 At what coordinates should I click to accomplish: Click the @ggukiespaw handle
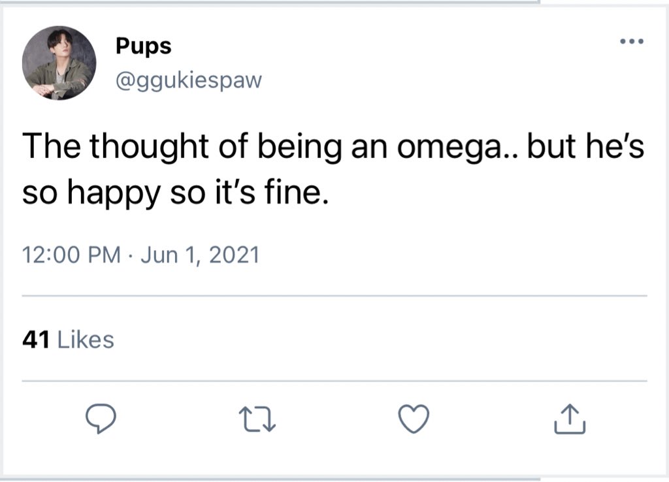click(188, 80)
